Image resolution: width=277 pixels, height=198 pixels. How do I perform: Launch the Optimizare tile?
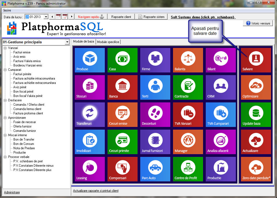click(256, 87)
